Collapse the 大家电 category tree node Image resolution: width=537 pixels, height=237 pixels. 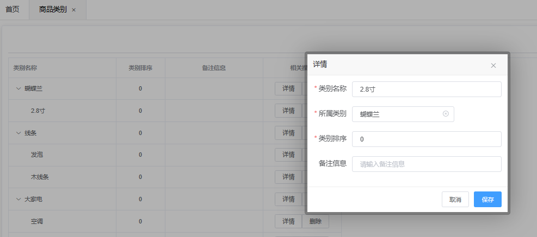coord(18,199)
